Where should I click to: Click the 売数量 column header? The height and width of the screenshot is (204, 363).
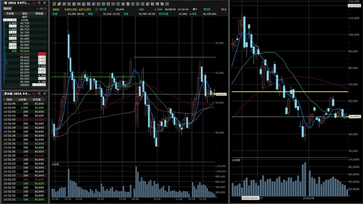point(10,14)
